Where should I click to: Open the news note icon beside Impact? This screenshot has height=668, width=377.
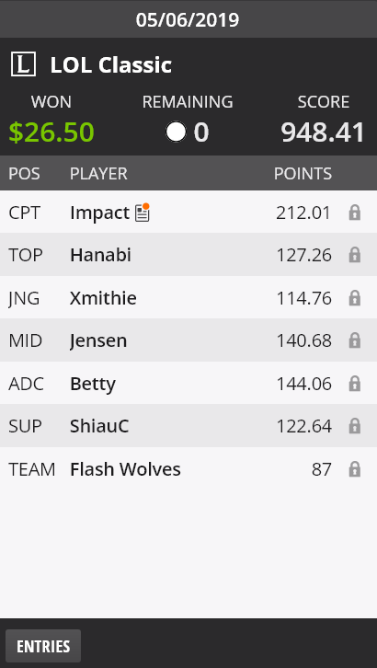pos(143,213)
